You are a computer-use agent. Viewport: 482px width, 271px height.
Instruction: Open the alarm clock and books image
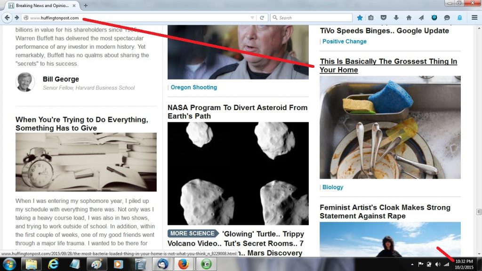[x=86, y=162]
